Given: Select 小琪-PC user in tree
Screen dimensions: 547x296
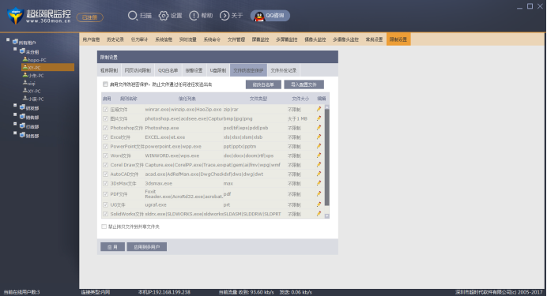Looking at the screenshot, I should [x=33, y=99].
